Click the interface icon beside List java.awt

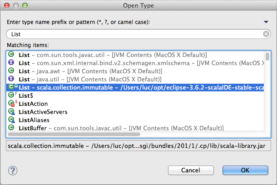11,71
